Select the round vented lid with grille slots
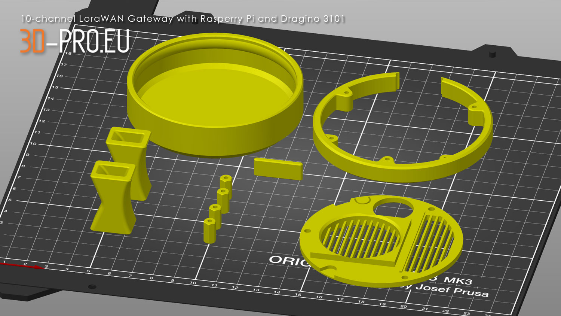This screenshot has width=561, height=316. (x=381, y=241)
